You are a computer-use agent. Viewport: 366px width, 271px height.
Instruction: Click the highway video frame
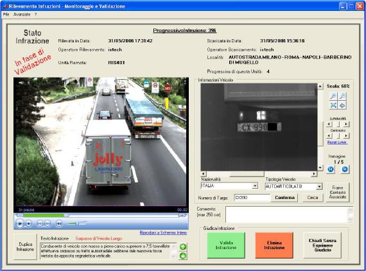point(101,141)
